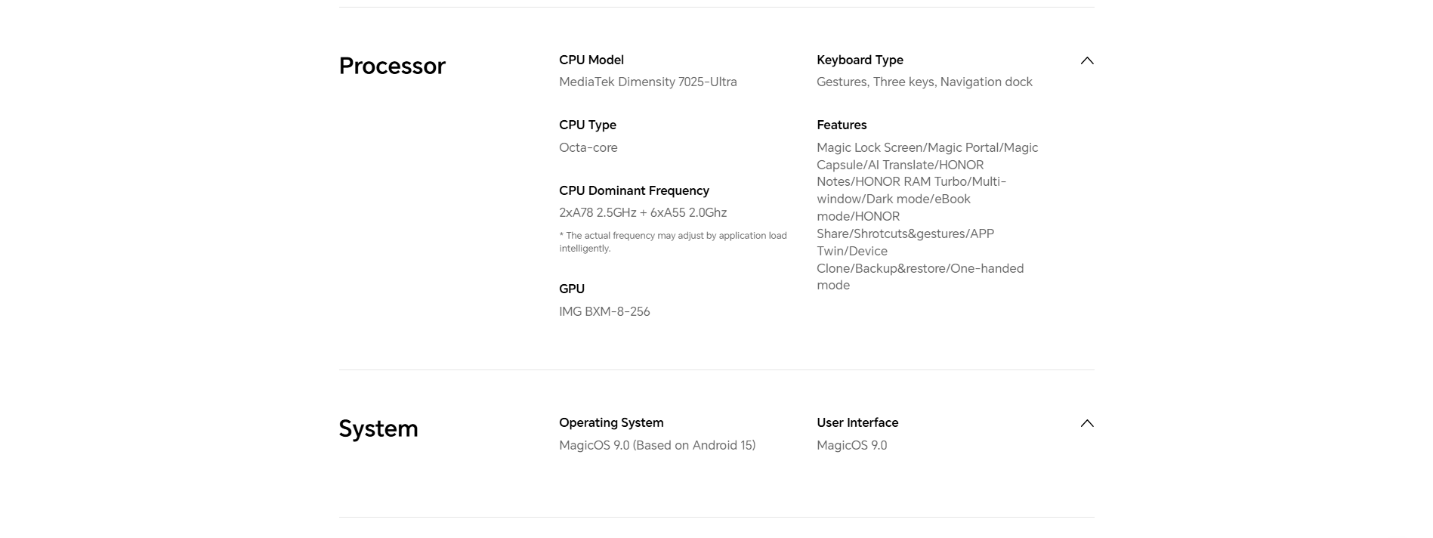1433x538 pixels.
Task: Click the User Interface label
Action: pyautogui.click(x=857, y=422)
